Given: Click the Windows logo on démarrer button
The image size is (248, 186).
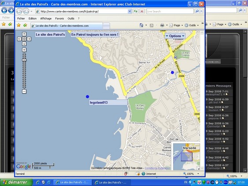Looking at the screenshot, I should pyautogui.click(x=4, y=182).
